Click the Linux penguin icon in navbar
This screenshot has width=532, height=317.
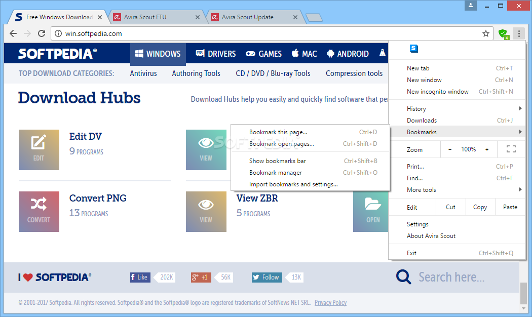click(383, 53)
